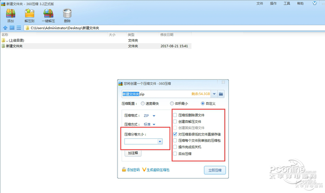Switch to the thumbnail view icon
Screen dimensions: 325x193
coord(12,28)
